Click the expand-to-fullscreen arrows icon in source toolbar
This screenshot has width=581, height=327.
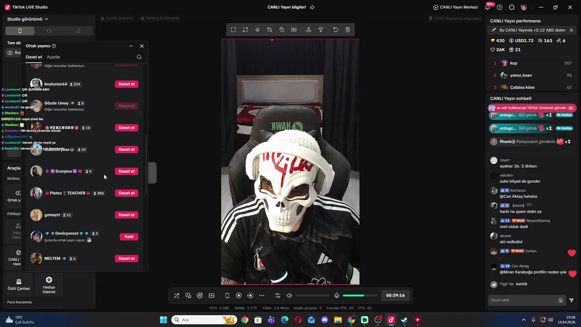pyautogui.click(x=245, y=30)
